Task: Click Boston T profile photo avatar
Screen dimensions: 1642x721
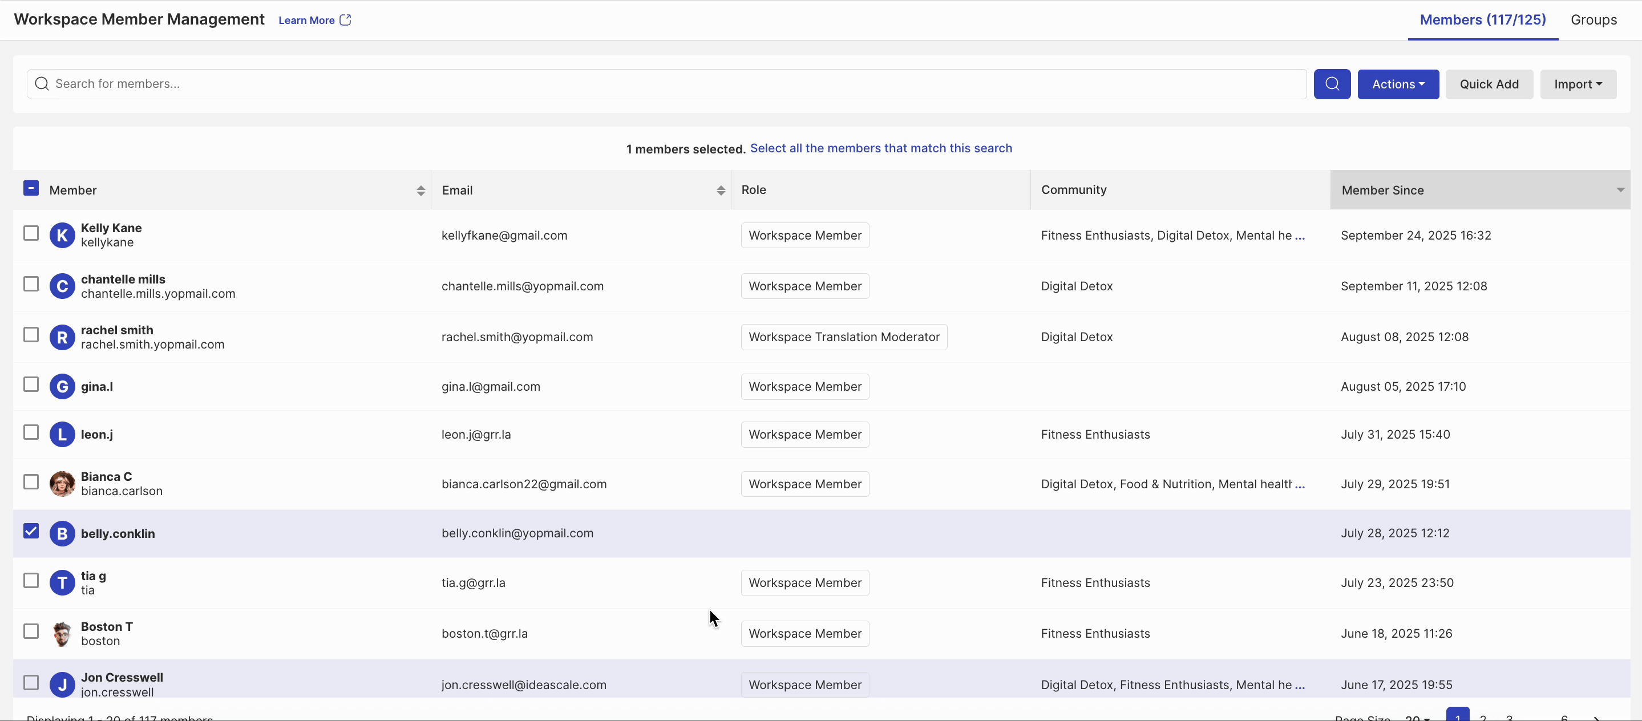Action: click(62, 634)
